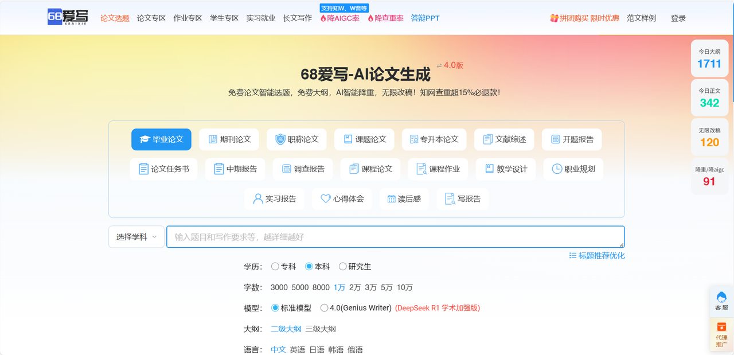734x355 pixels.
Task: Open 学生专区 in the top navigation
Action: coord(224,18)
